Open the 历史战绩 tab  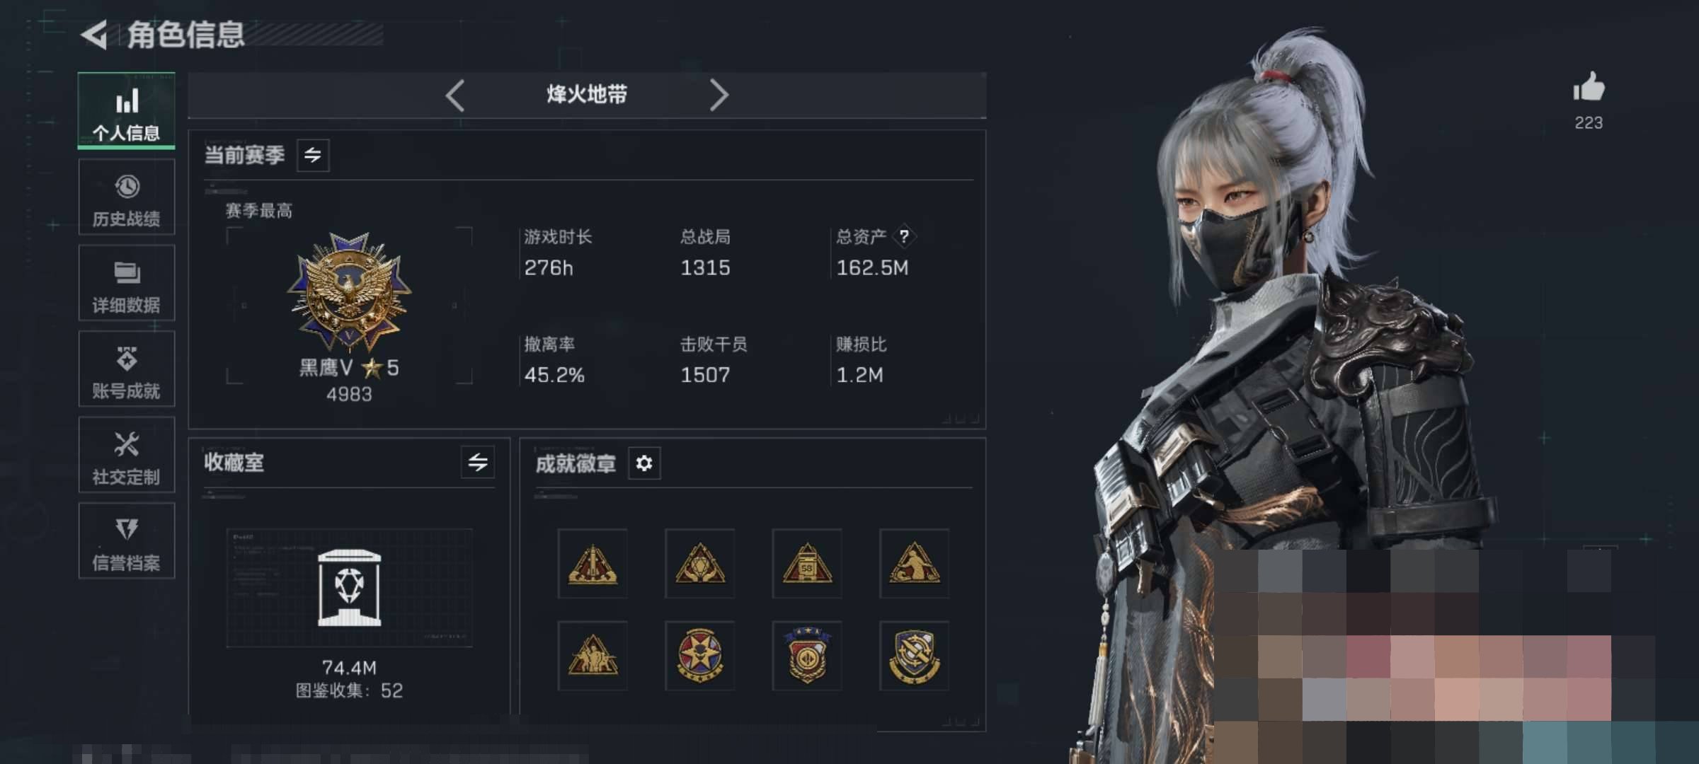[x=127, y=197]
